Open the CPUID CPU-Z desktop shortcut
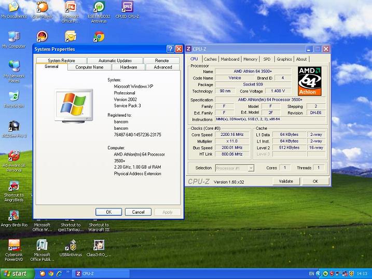372x279 pixels. coord(127,8)
